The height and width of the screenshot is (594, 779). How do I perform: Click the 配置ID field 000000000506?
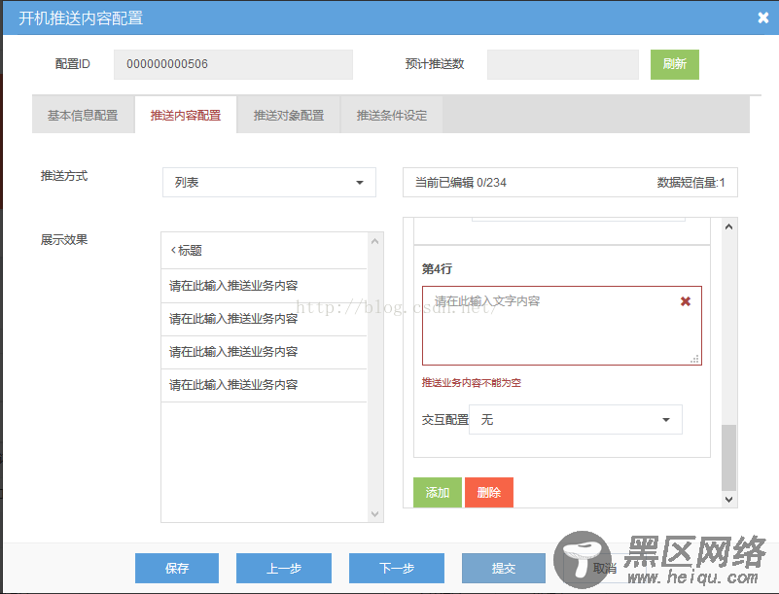(233, 64)
